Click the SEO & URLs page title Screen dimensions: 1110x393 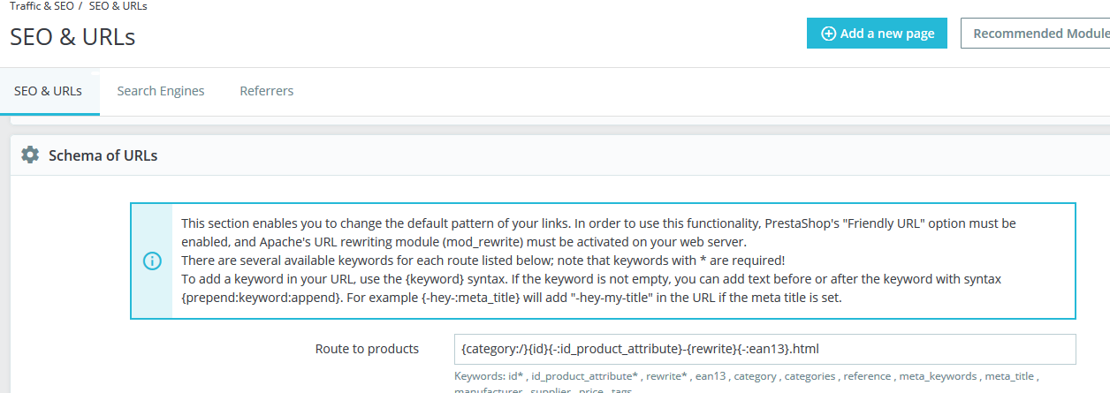pyautogui.click(x=72, y=37)
